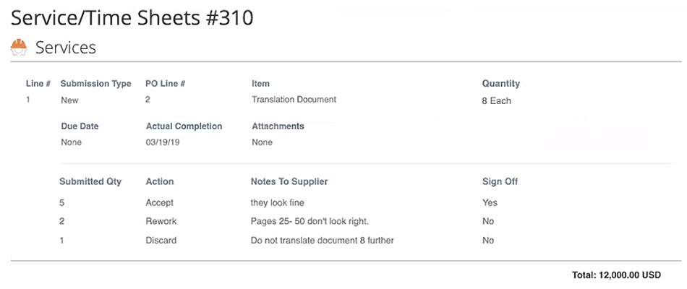Screen dimensions: 687x289
Task: Click the Attachments label
Action: click(278, 126)
